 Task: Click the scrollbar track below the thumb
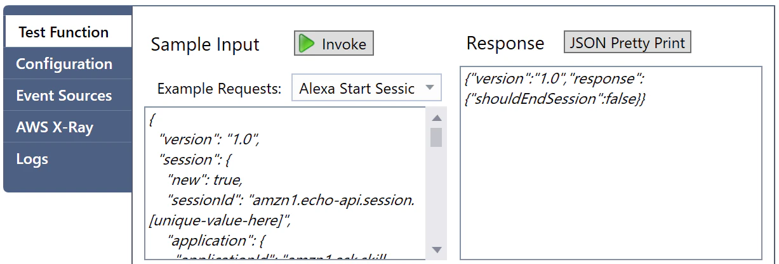tap(436, 195)
